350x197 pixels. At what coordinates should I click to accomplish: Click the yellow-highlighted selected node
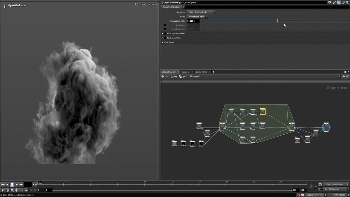(262, 111)
